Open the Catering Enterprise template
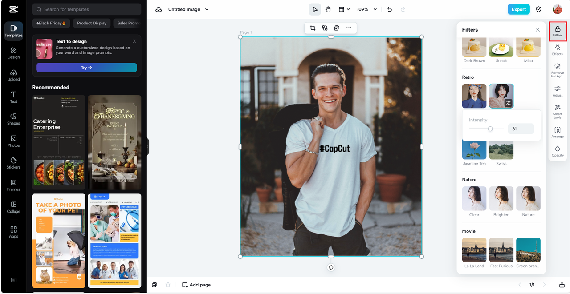This screenshot has width=570, height=294. pyautogui.click(x=58, y=142)
